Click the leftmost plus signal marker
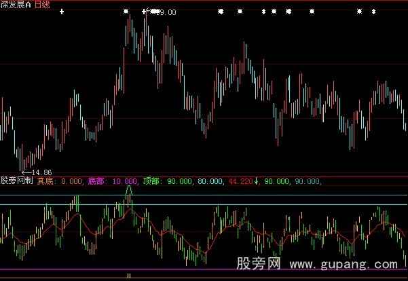408x281 pixels. point(62,12)
